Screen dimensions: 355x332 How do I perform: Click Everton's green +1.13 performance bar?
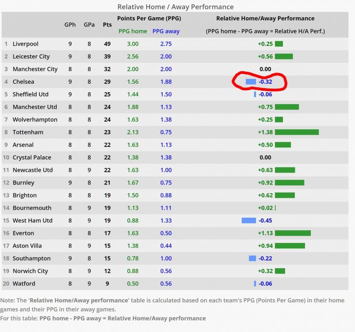[293, 233]
